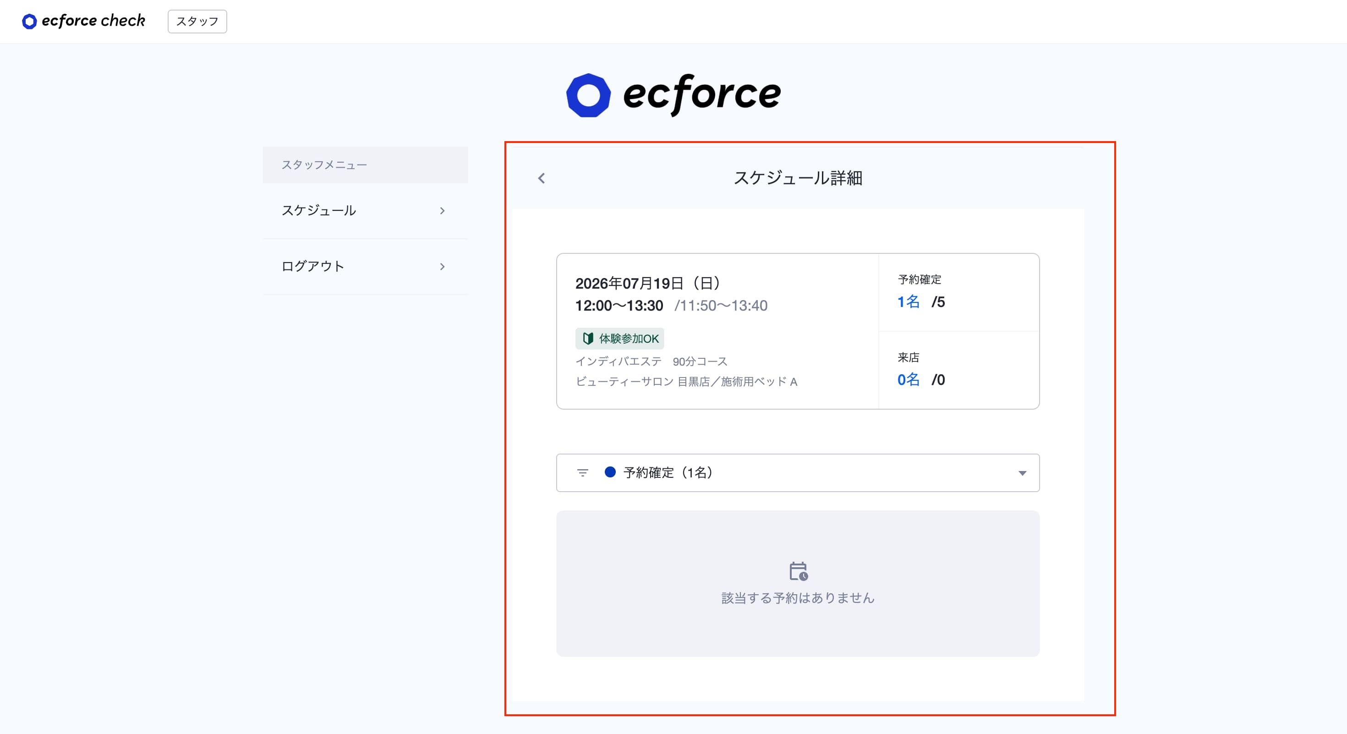The width and height of the screenshot is (1347, 734).
Task: Click the 該当する予約はありません message
Action: [798, 597]
